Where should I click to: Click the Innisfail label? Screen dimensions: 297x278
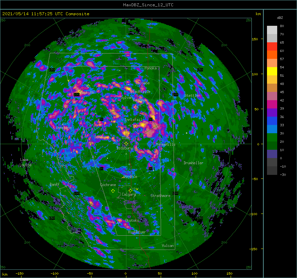point(133,120)
